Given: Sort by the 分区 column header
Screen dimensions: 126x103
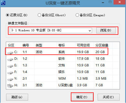Looking at the screenshot, I should click(11, 45).
